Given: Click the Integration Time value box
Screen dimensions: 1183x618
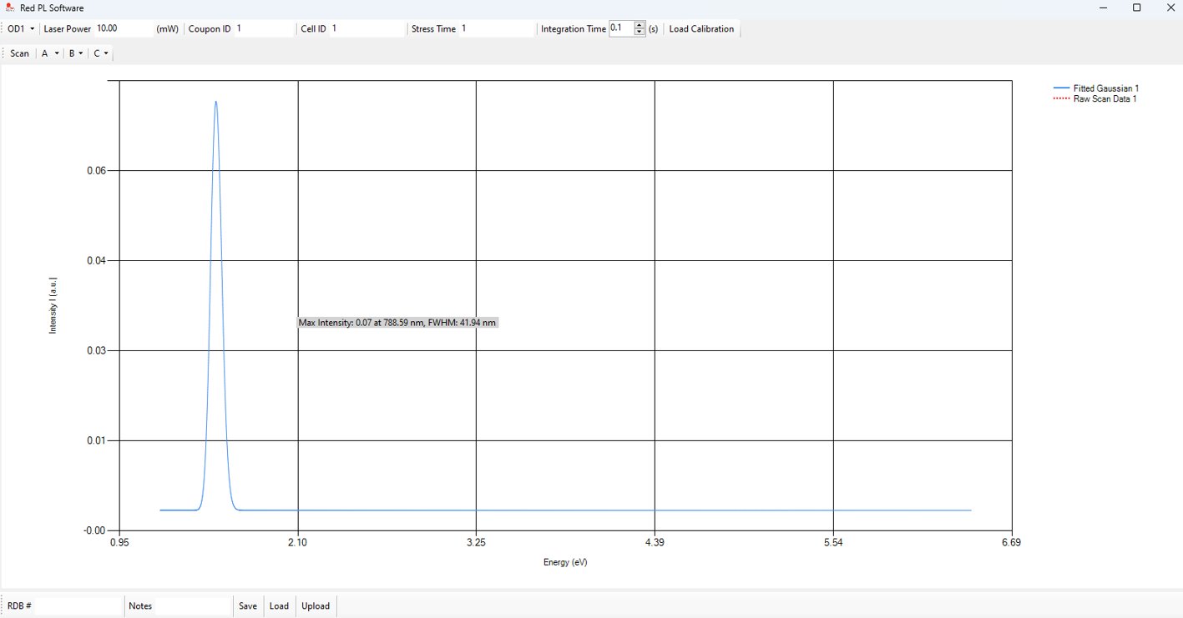Looking at the screenshot, I should 621,28.
